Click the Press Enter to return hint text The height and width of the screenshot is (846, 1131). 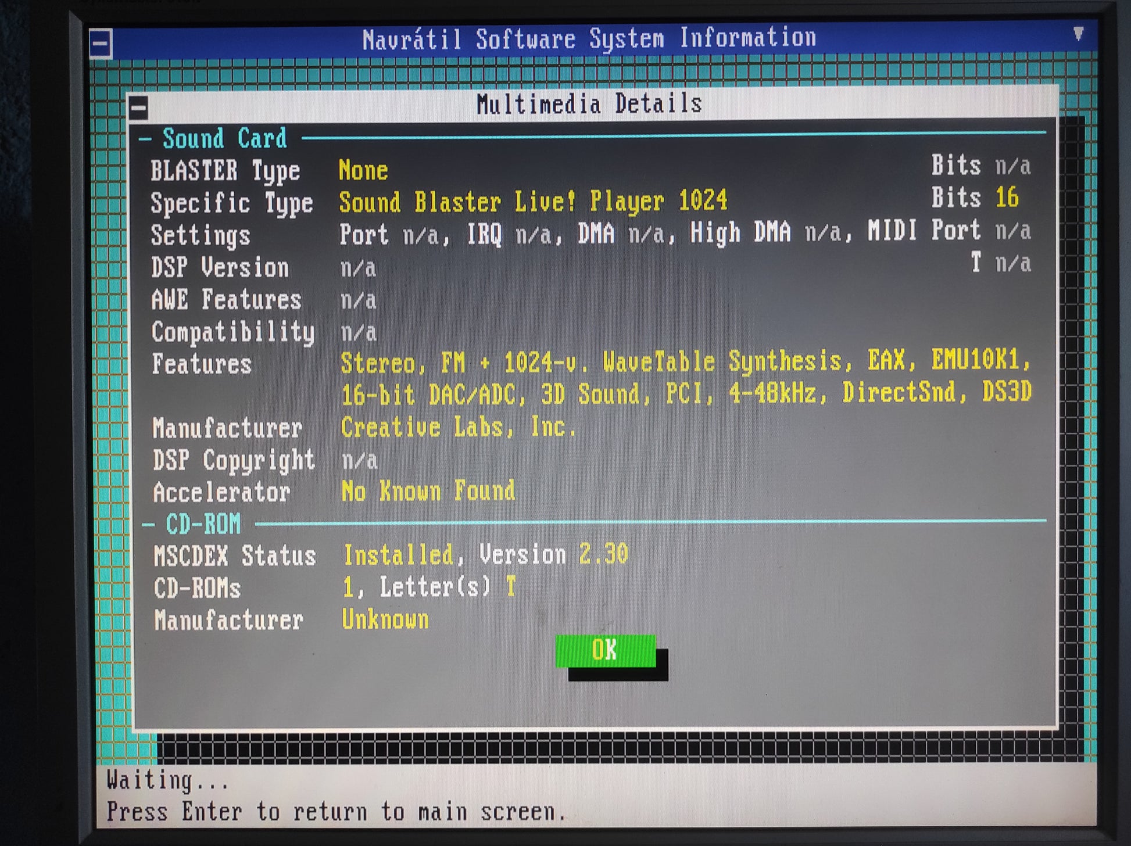click(x=336, y=812)
